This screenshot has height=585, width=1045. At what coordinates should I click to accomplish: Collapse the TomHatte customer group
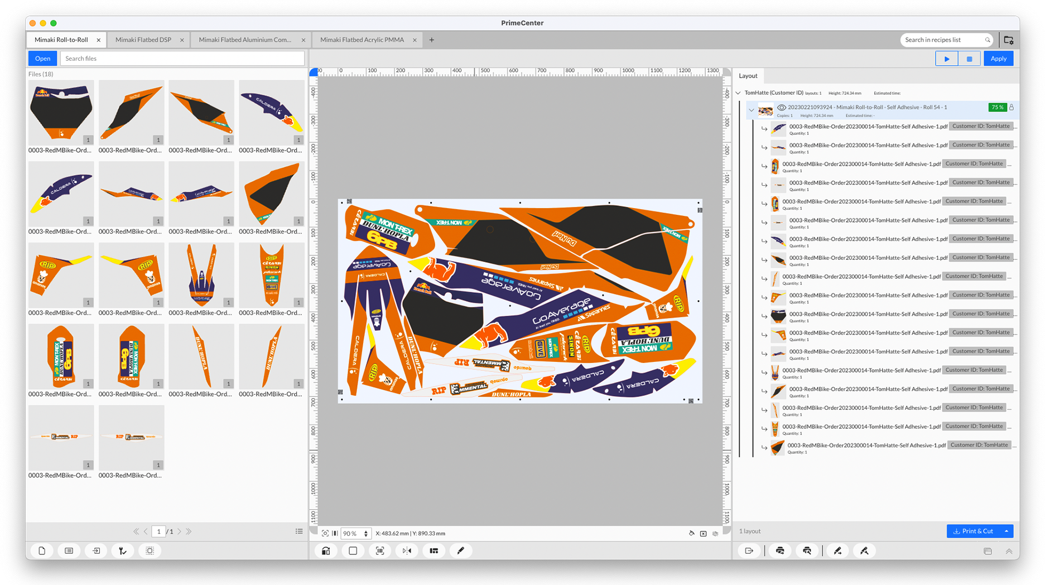(x=738, y=93)
